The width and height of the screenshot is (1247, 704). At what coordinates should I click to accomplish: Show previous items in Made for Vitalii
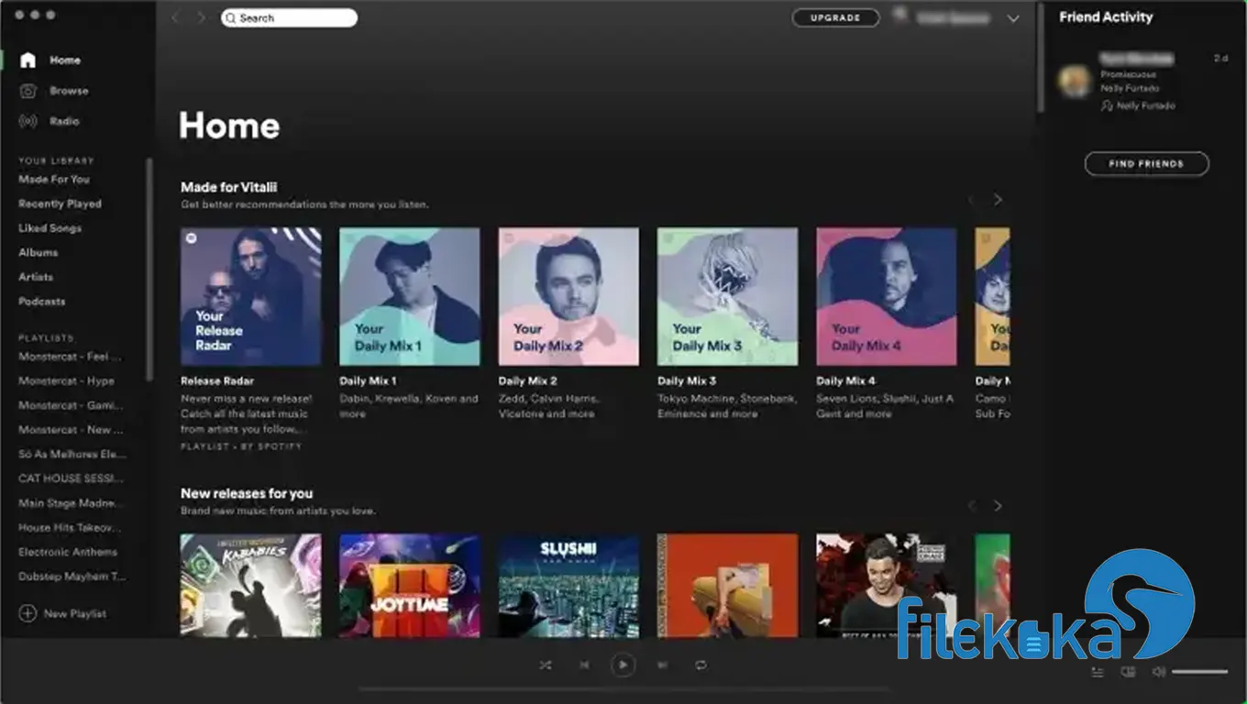pyautogui.click(x=972, y=200)
